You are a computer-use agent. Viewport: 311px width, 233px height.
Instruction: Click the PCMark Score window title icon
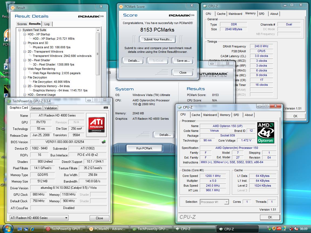pyautogui.click(x=121, y=7)
